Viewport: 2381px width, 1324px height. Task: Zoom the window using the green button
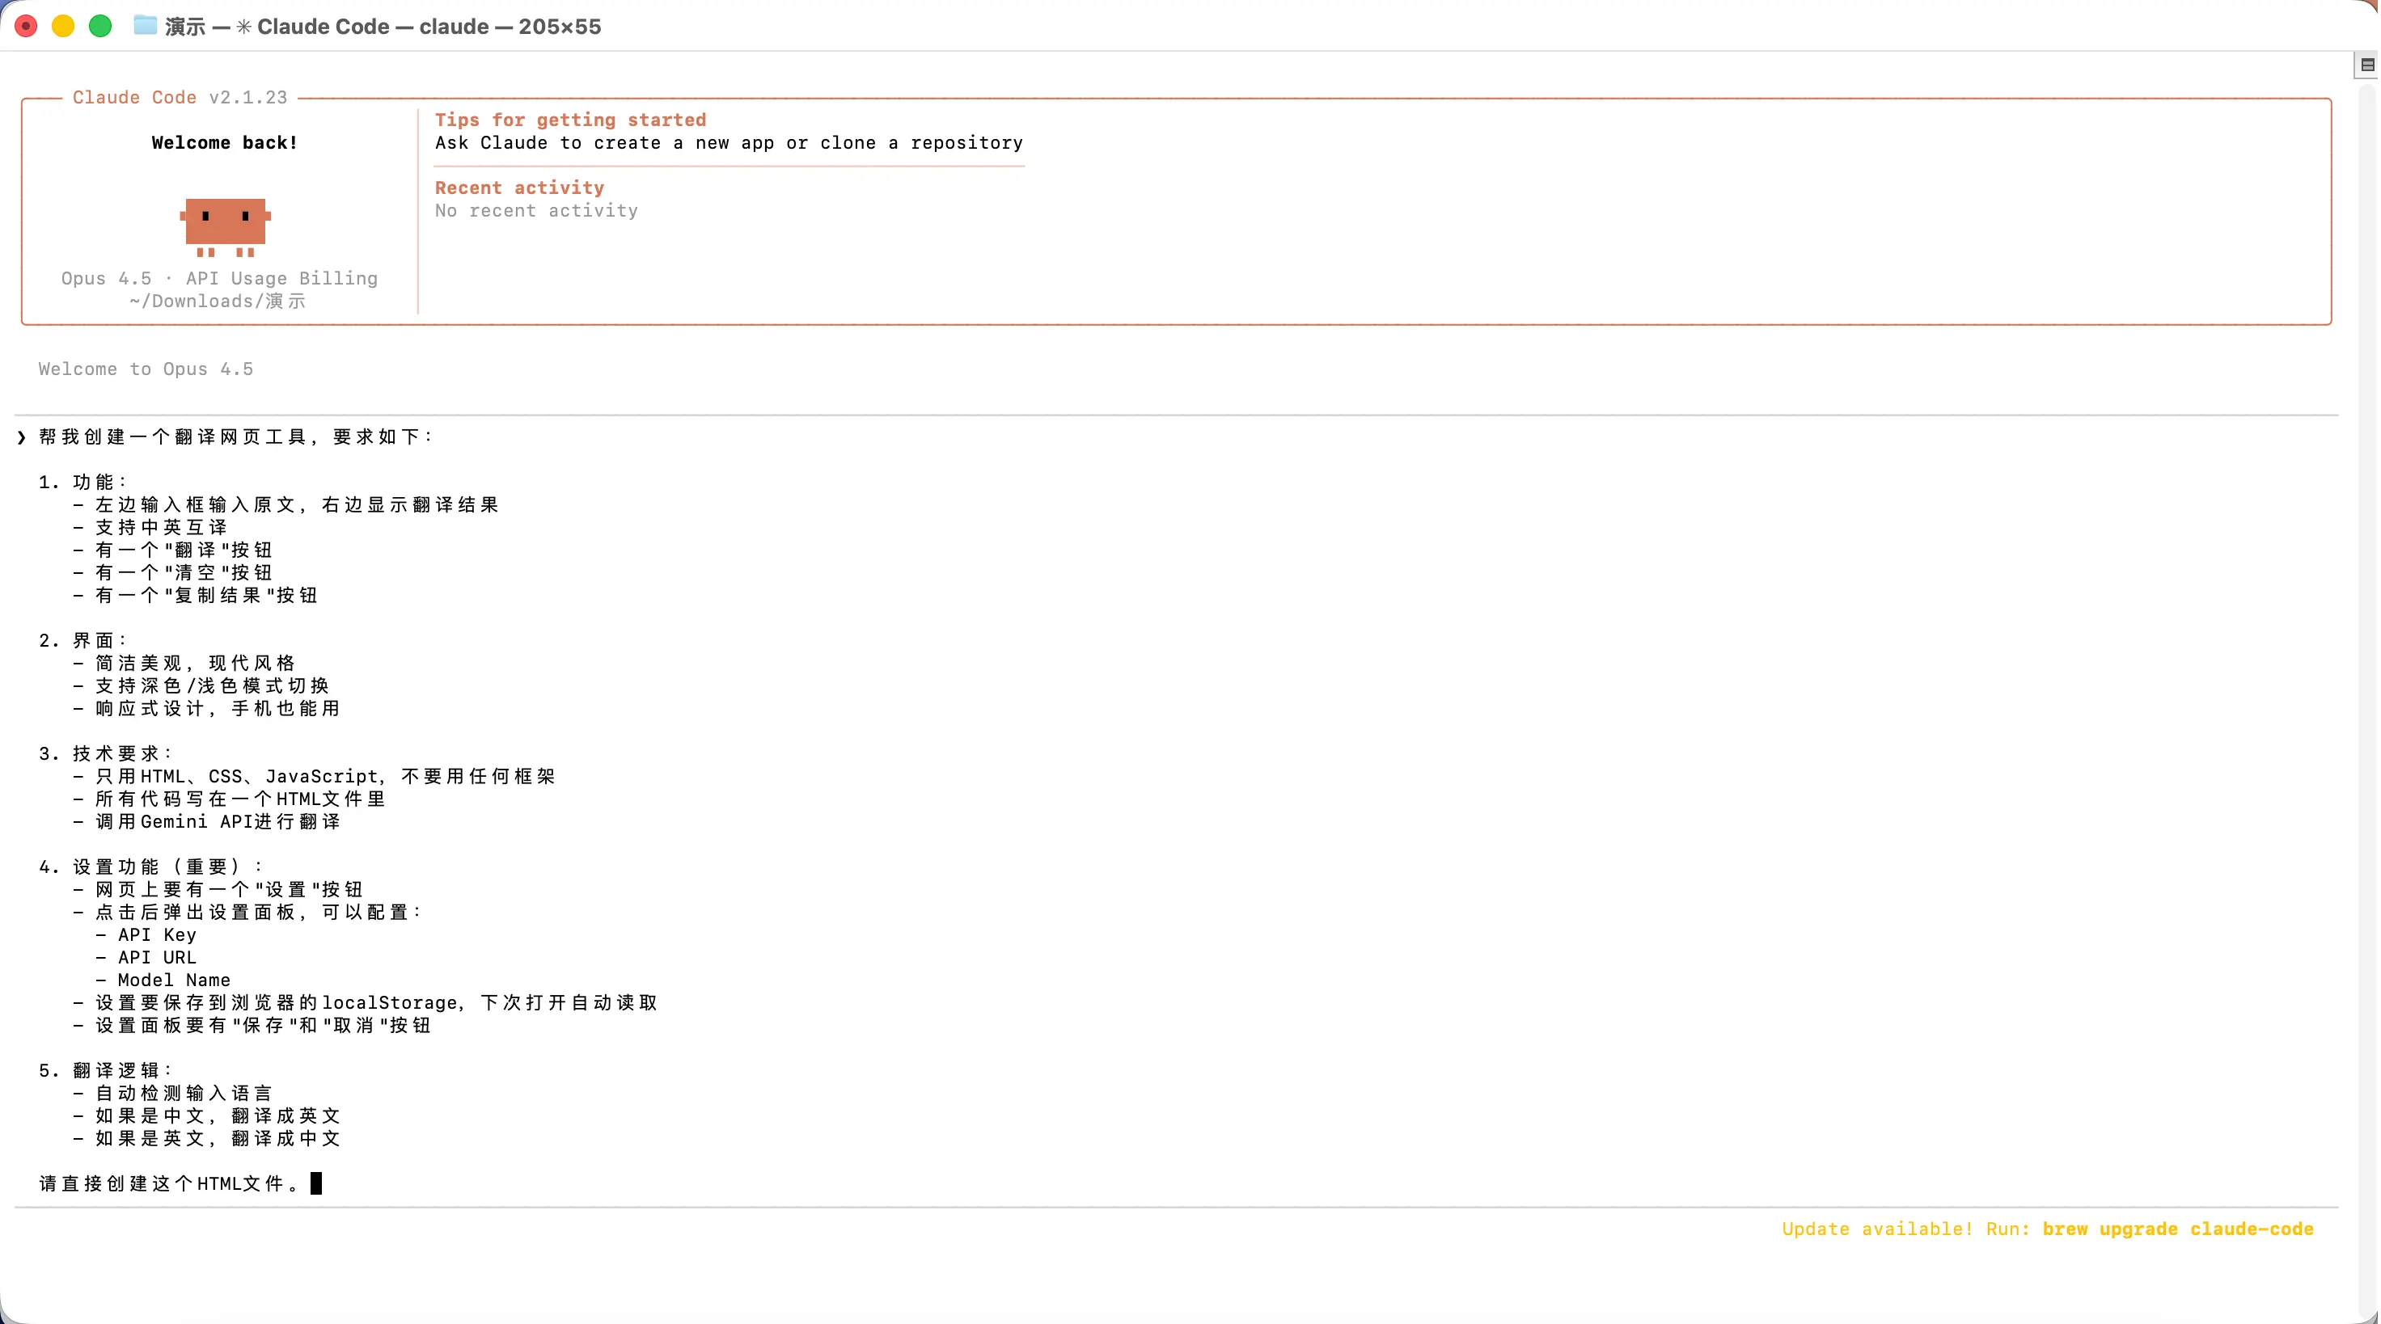(x=99, y=26)
